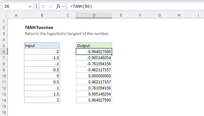Select row 6 header
This screenshot has height=116, width=204.
tap(4, 52)
